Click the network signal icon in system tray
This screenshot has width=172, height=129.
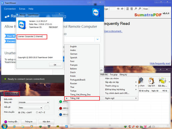coord(149,127)
